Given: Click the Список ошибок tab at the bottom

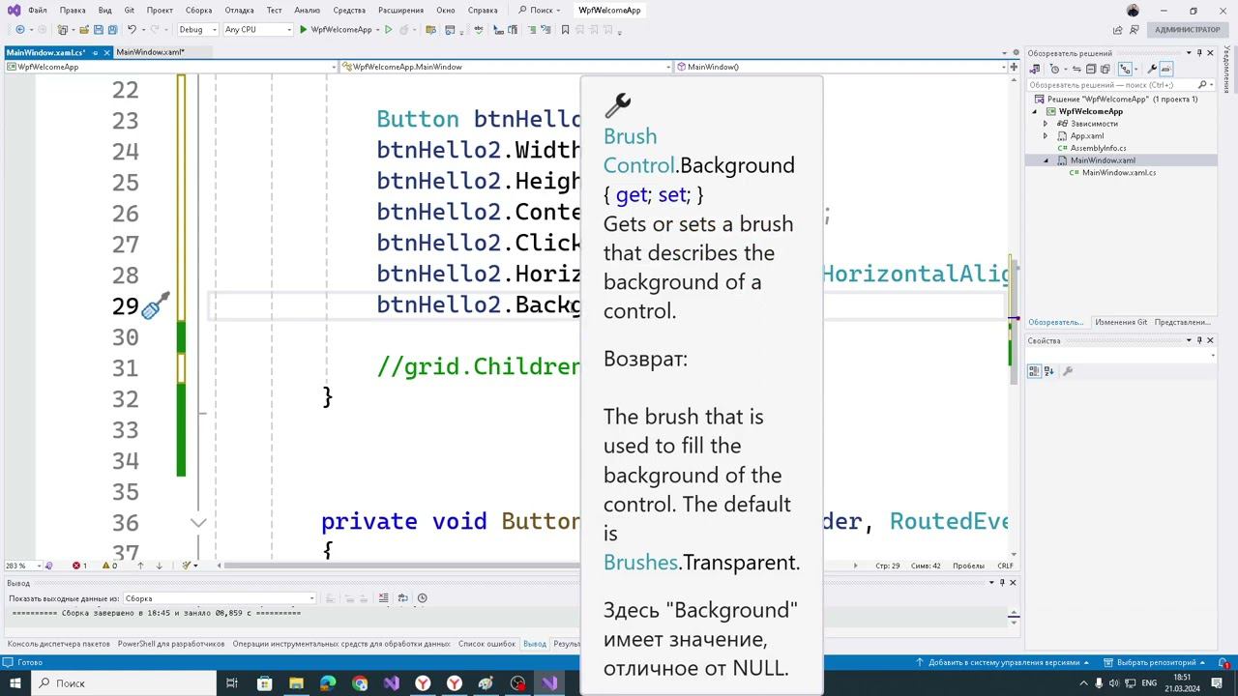Looking at the screenshot, I should (486, 644).
